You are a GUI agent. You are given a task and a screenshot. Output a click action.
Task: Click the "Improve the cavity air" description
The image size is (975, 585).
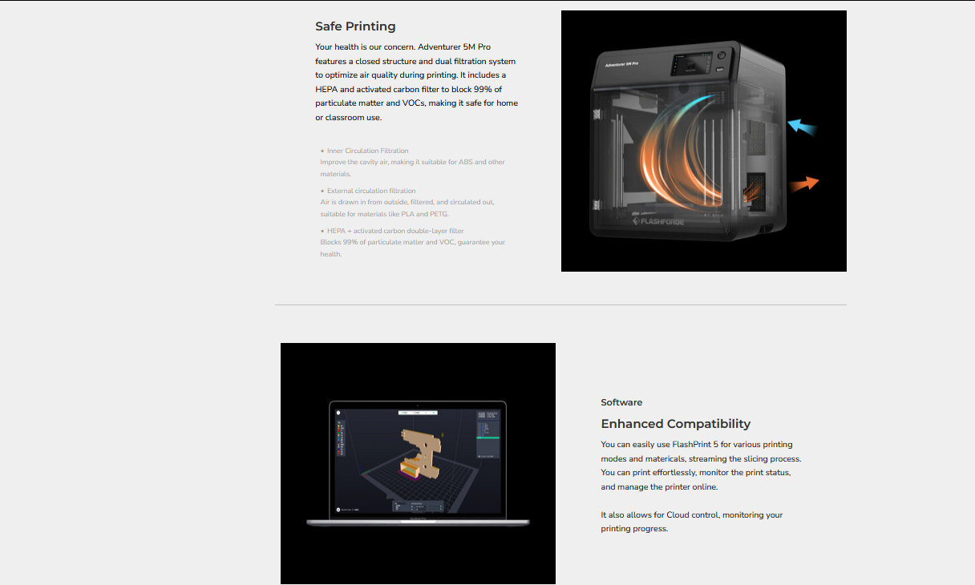(x=413, y=168)
